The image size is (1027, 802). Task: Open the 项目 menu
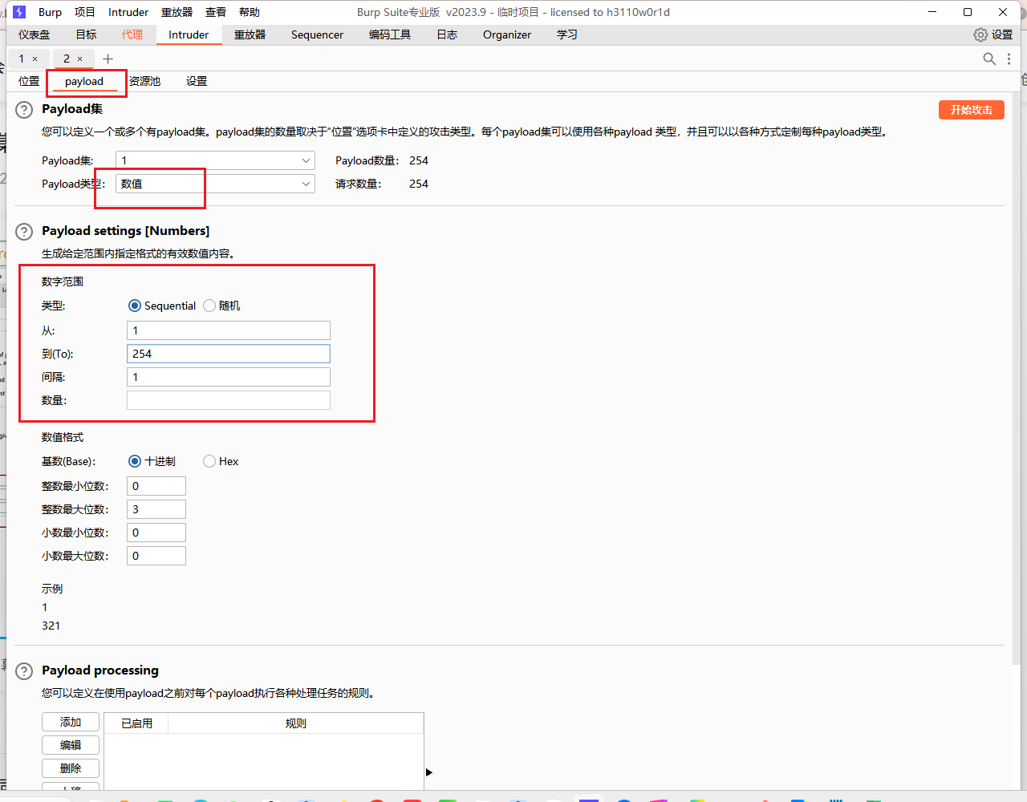[x=84, y=12]
